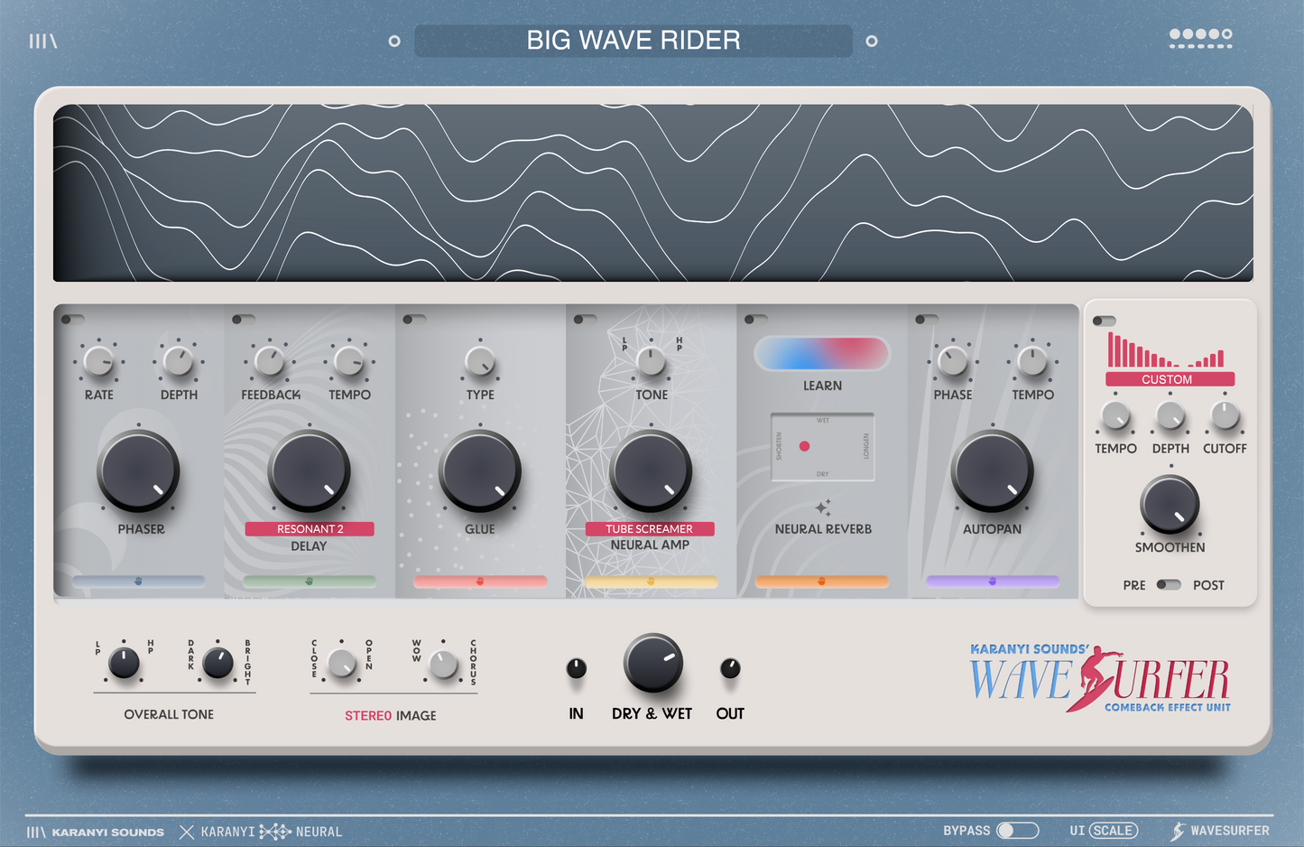Click the UI Scale button

(x=1113, y=831)
